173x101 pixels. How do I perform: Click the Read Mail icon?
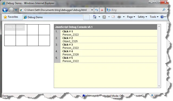(x=113, y=17)
